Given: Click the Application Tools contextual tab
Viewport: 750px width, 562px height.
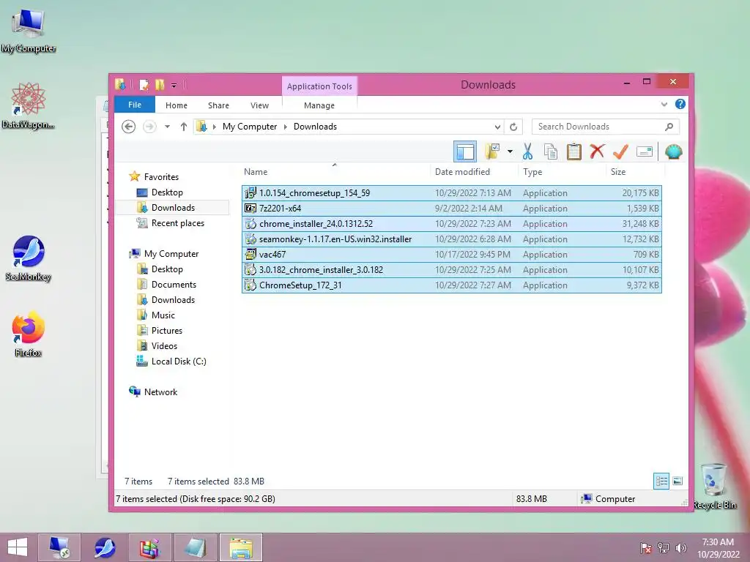Looking at the screenshot, I should pyautogui.click(x=319, y=86).
